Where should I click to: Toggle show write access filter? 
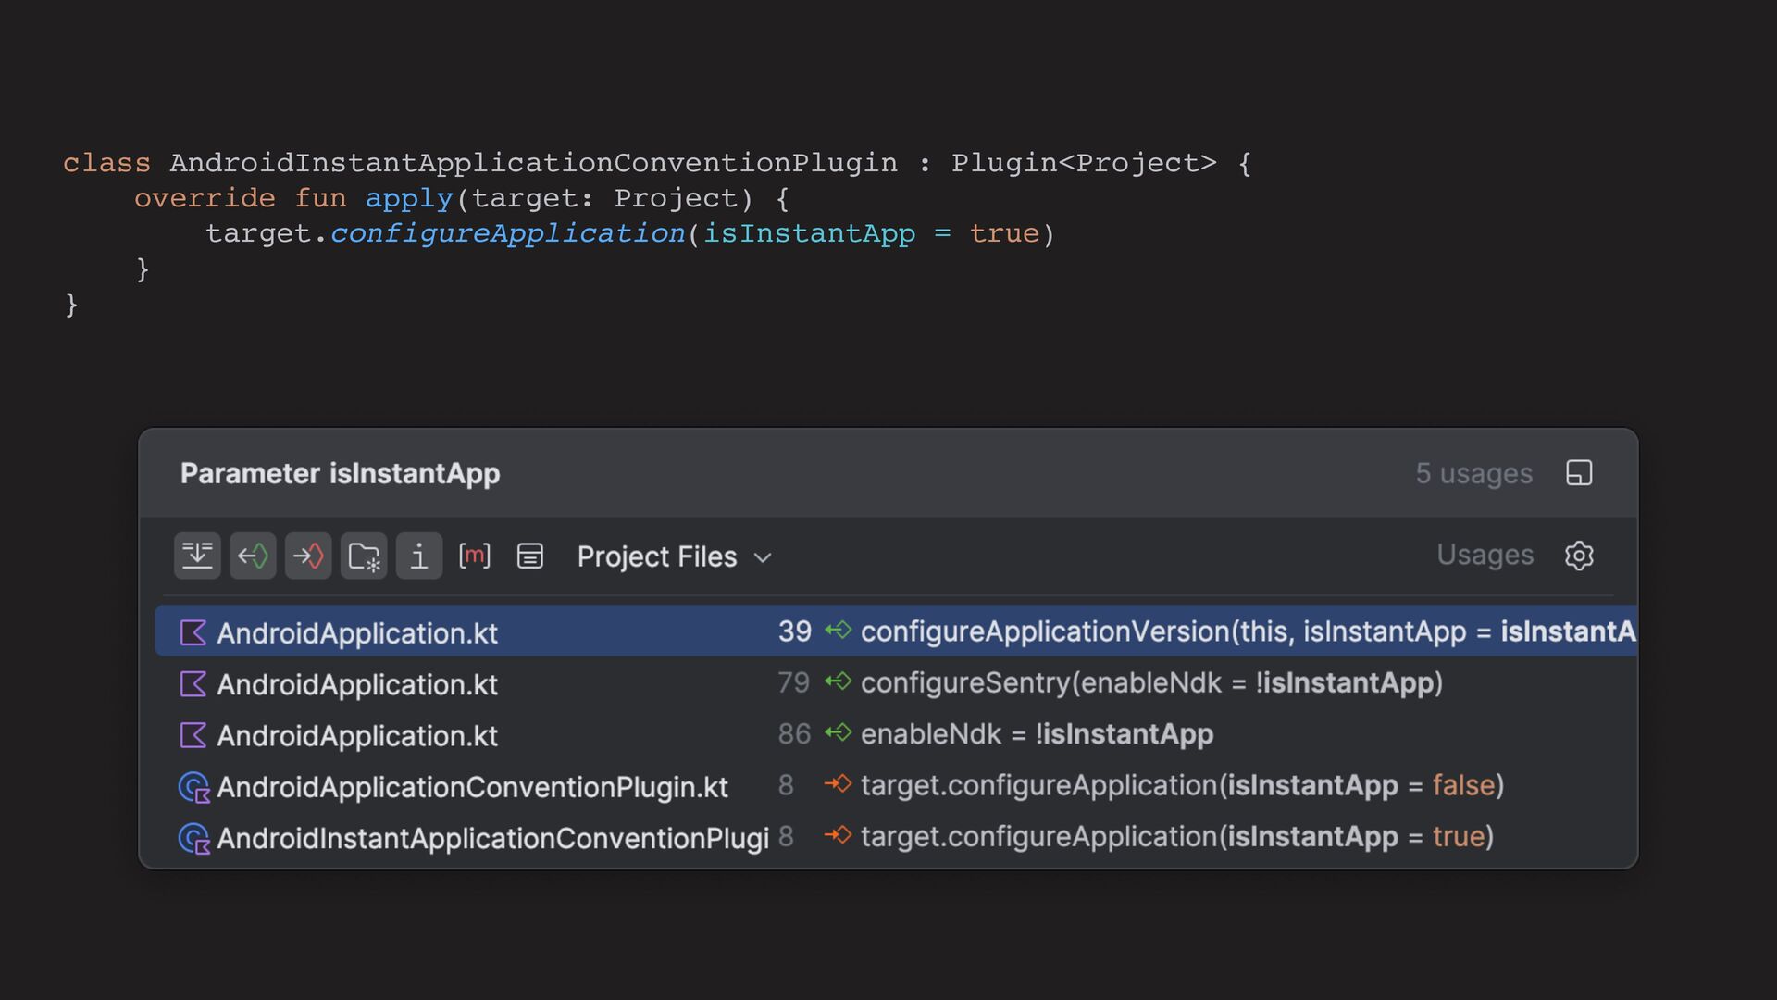(308, 556)
